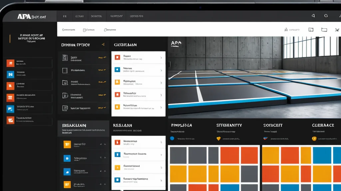Click the blue square icon in the upper white list's second row

pos(118,70)
